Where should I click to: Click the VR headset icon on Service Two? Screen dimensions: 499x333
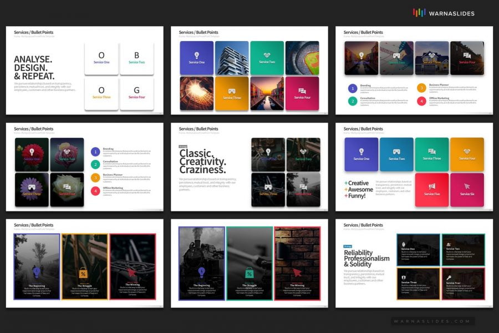397,152
